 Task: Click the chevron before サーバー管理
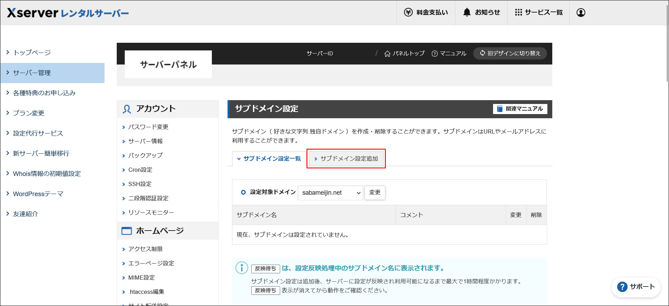[x=8, y=73]
